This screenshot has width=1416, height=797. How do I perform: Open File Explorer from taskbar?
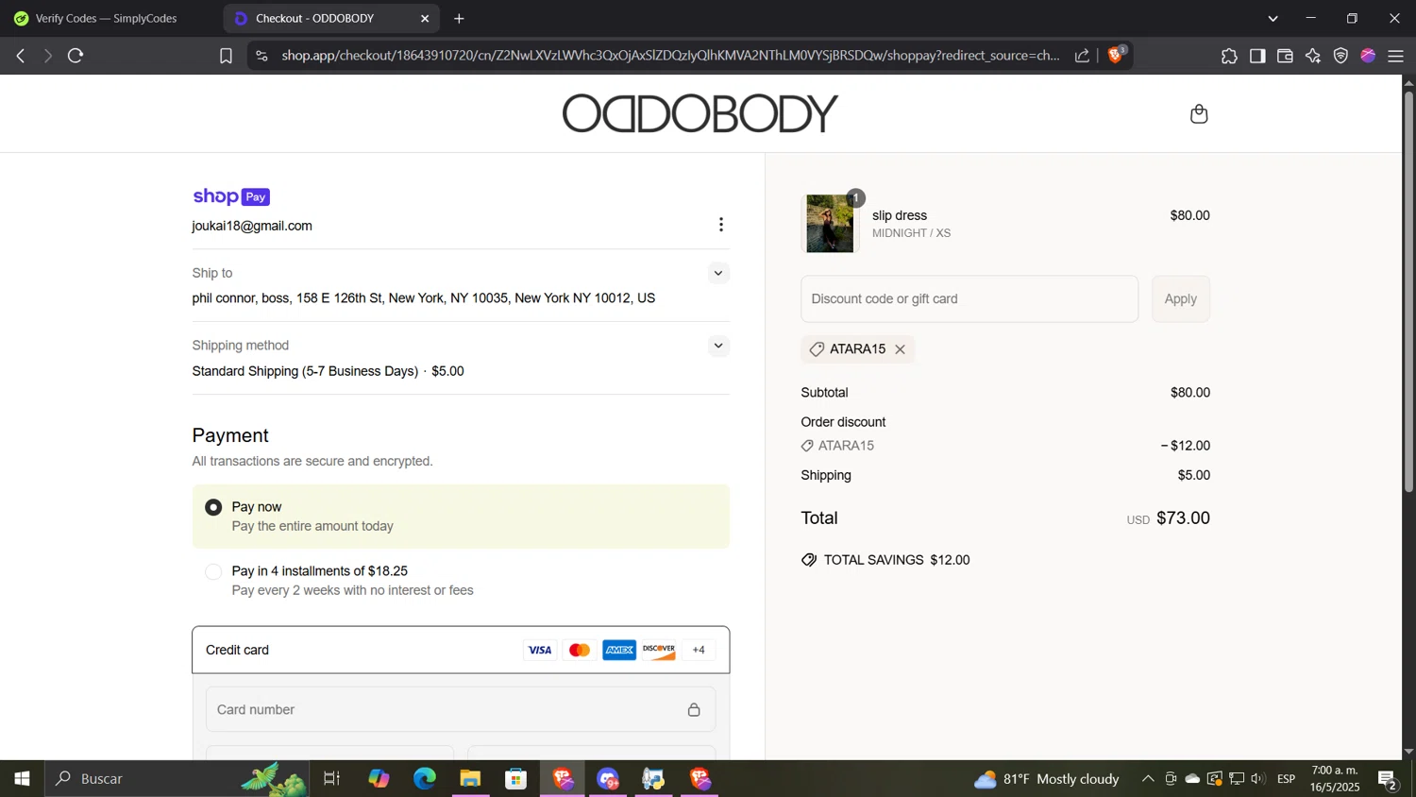pos(470,779)
